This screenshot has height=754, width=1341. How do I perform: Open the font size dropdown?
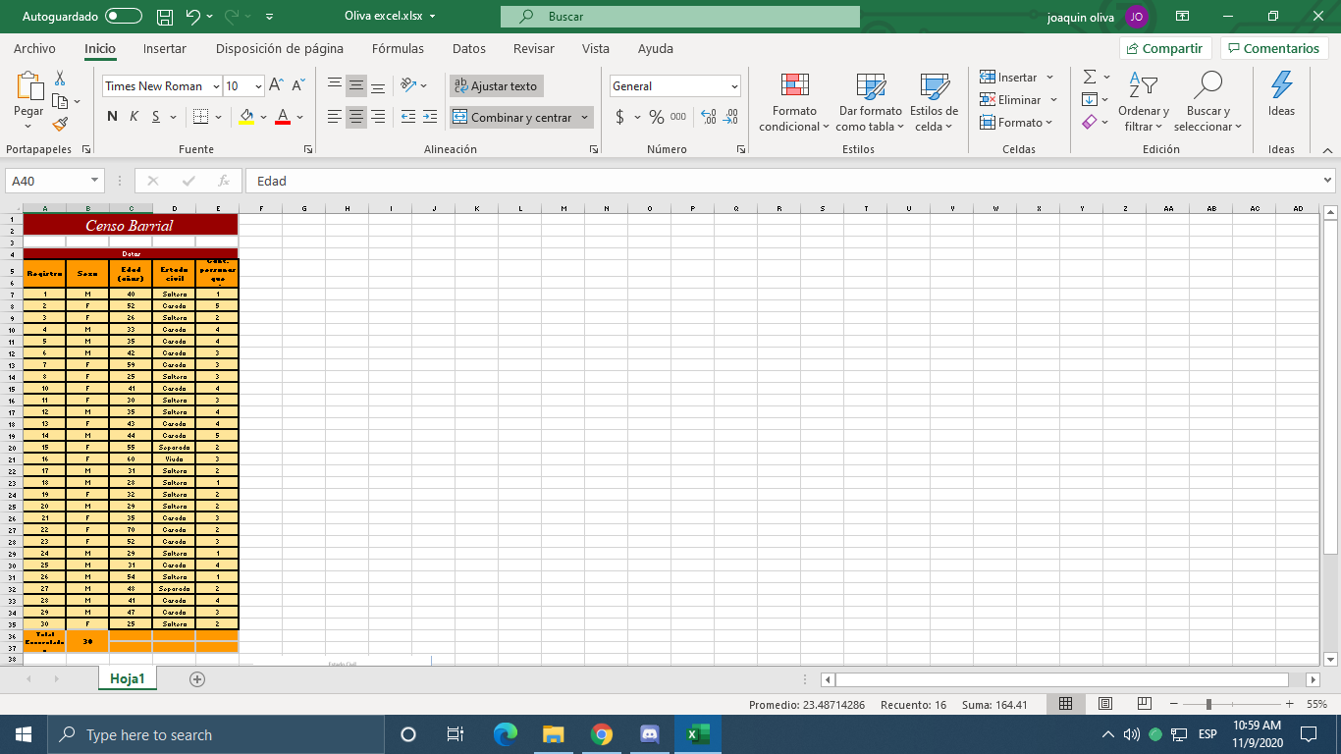[x=258, y=85]
